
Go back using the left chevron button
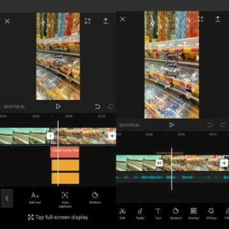coord(7,198)
